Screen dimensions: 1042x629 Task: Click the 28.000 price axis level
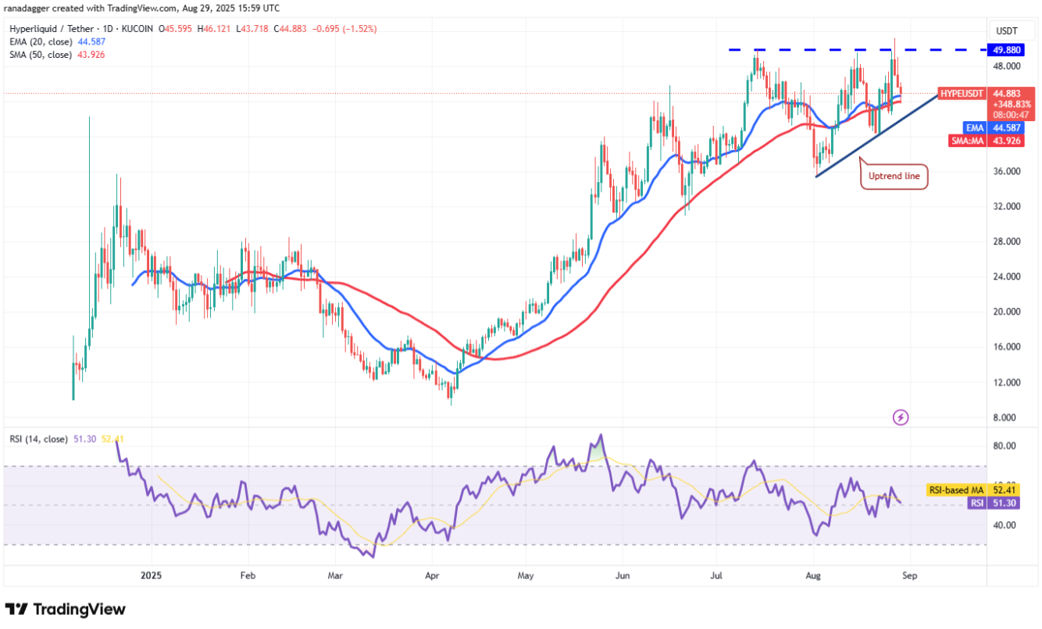[1007, 241]
